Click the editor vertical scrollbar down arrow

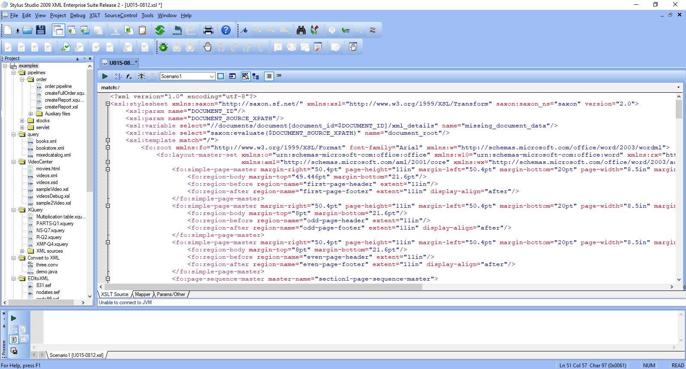(x=679, y=279)
